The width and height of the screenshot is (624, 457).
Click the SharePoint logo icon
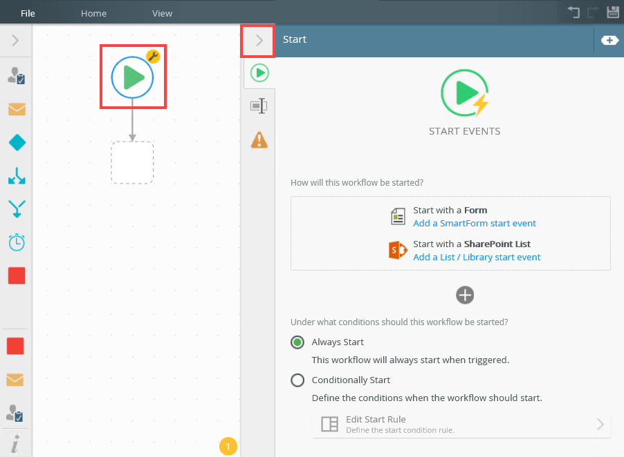point(398,250)
